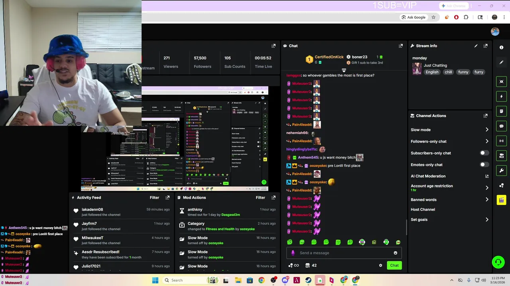The image size is (510, 286).
Task: Click the chat scrollbar thumb
Action: click(x=406, y=227)
